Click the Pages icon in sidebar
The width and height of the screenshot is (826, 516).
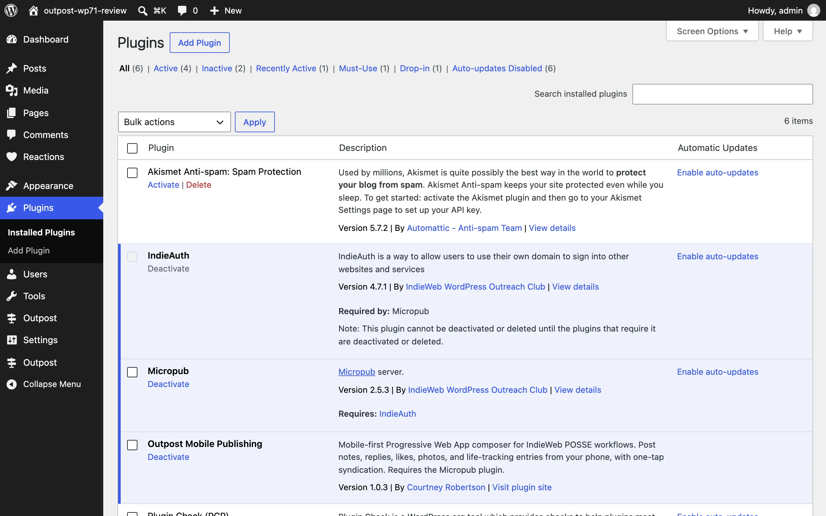[12, 113]
